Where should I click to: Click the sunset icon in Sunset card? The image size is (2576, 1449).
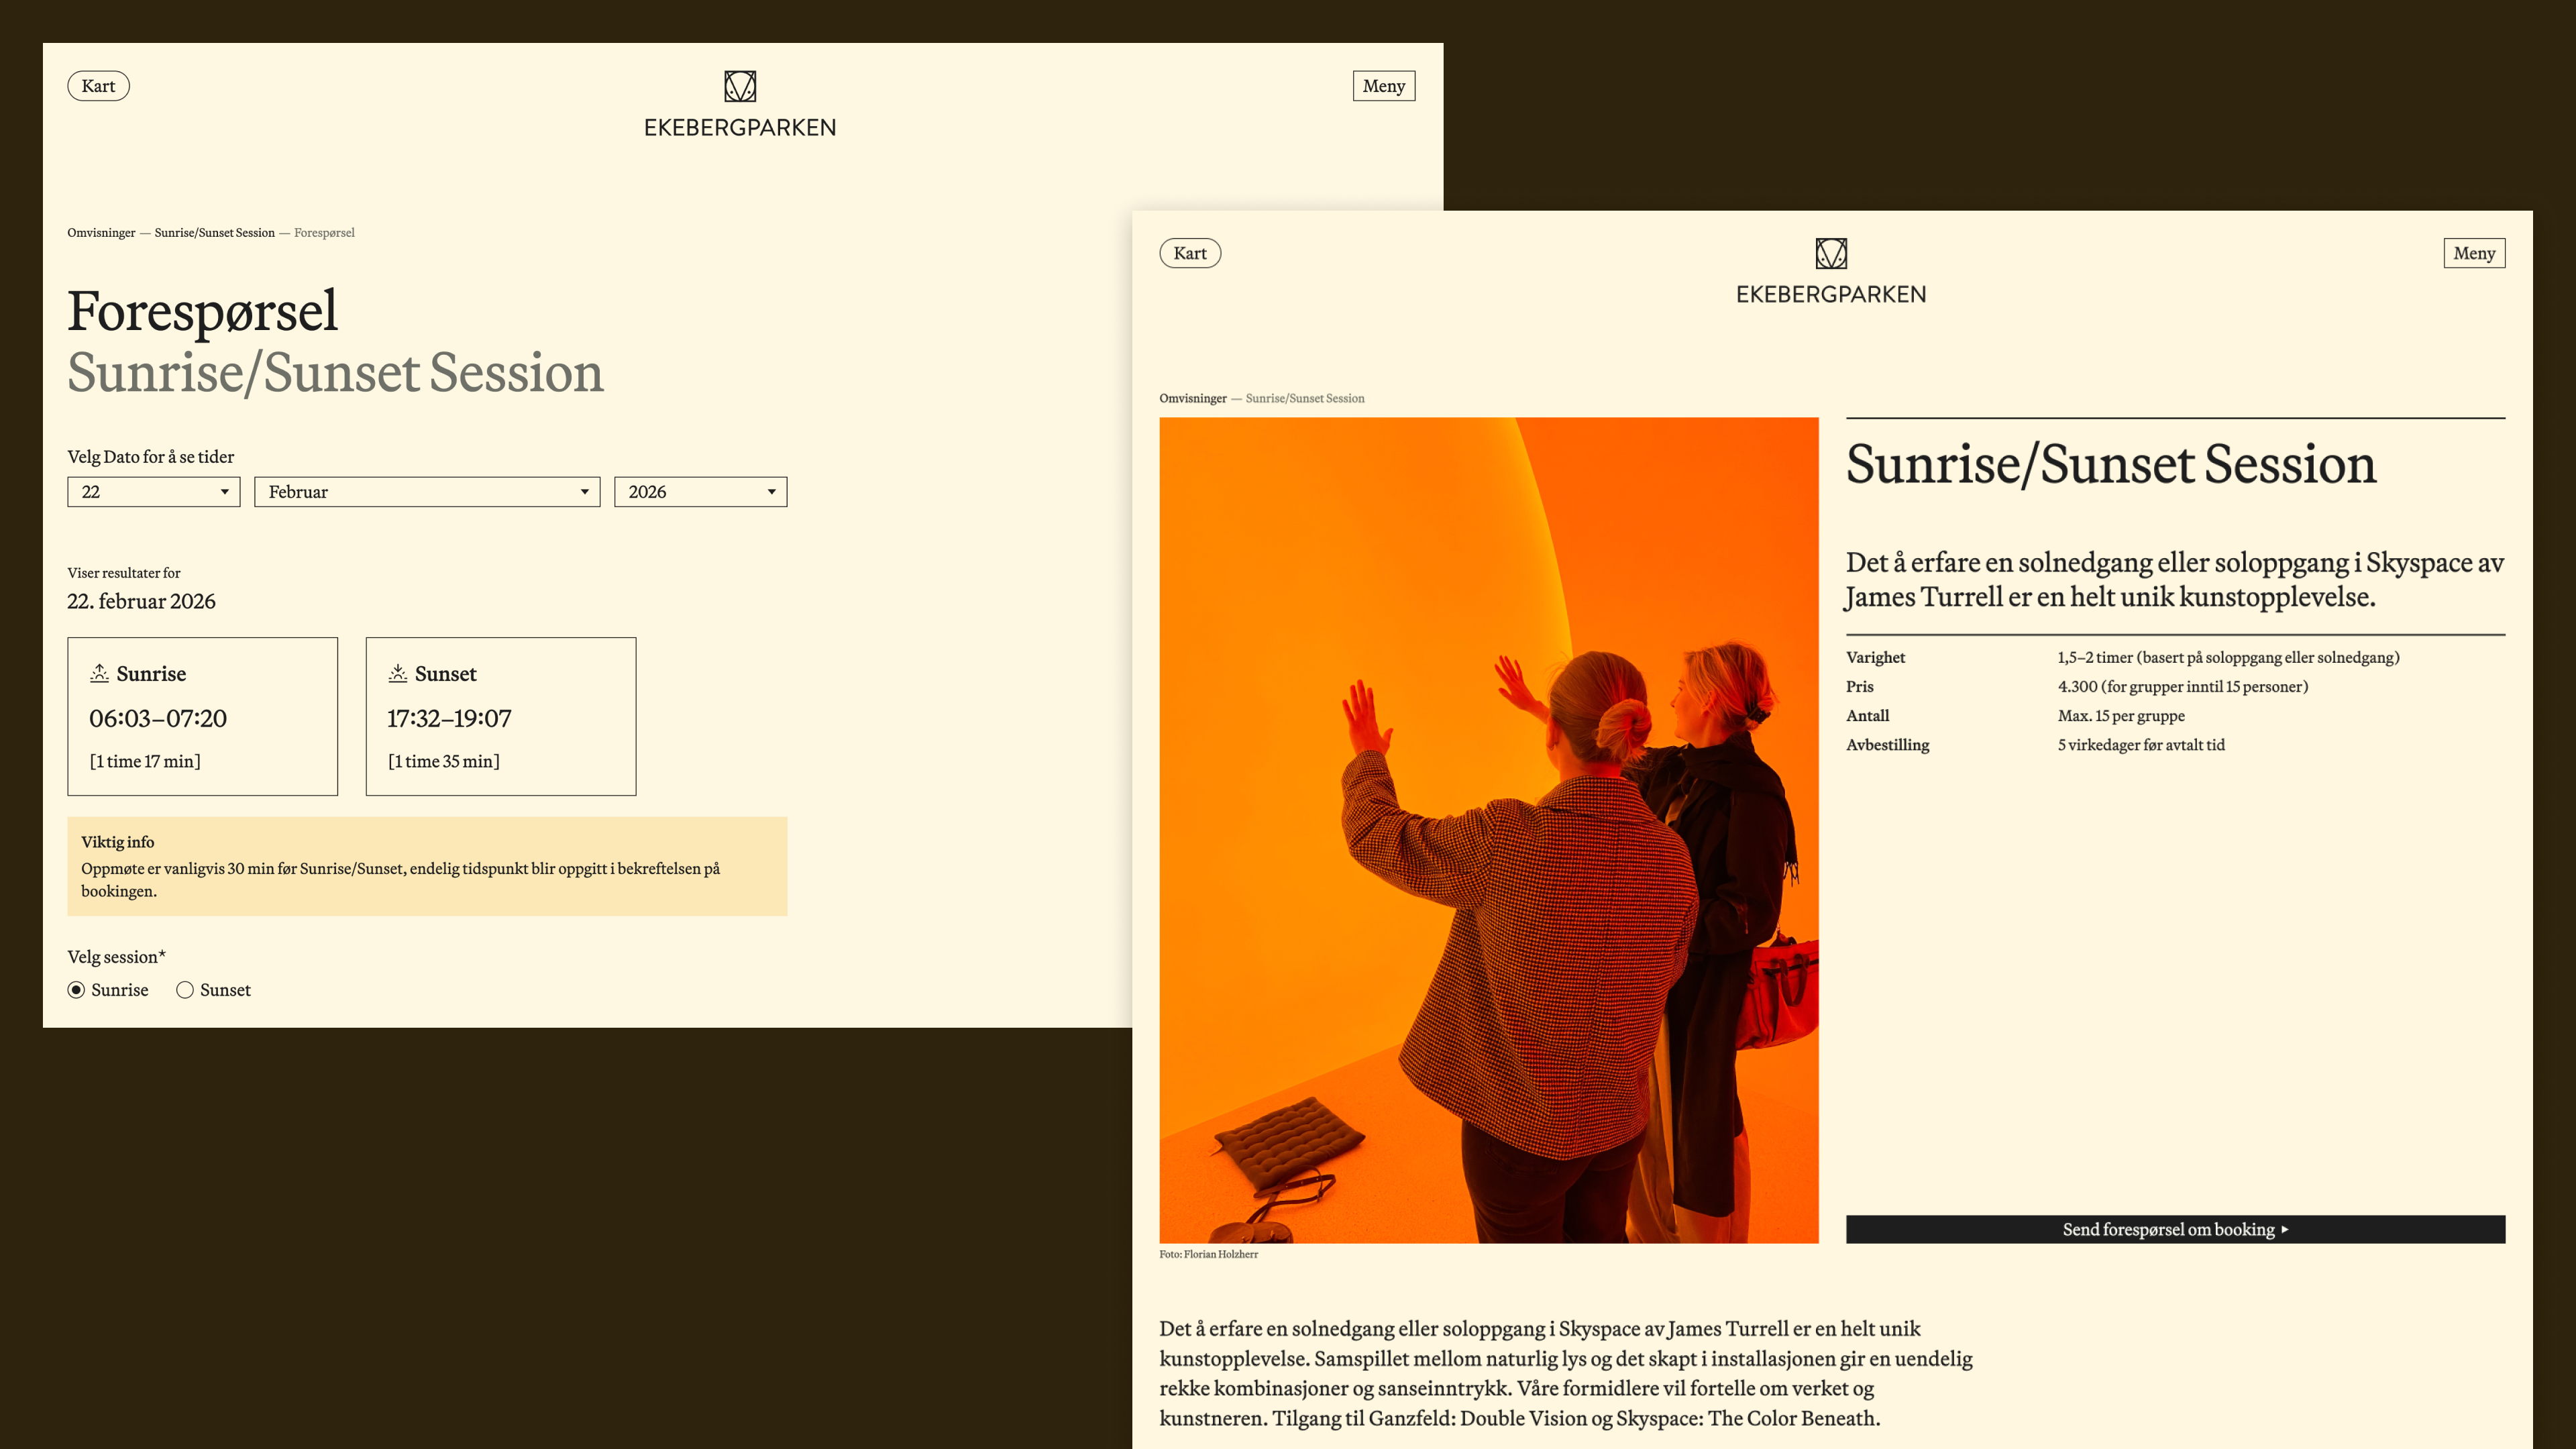click(397, 673)
